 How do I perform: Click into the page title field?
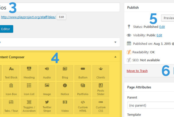(x=60, y=7)
